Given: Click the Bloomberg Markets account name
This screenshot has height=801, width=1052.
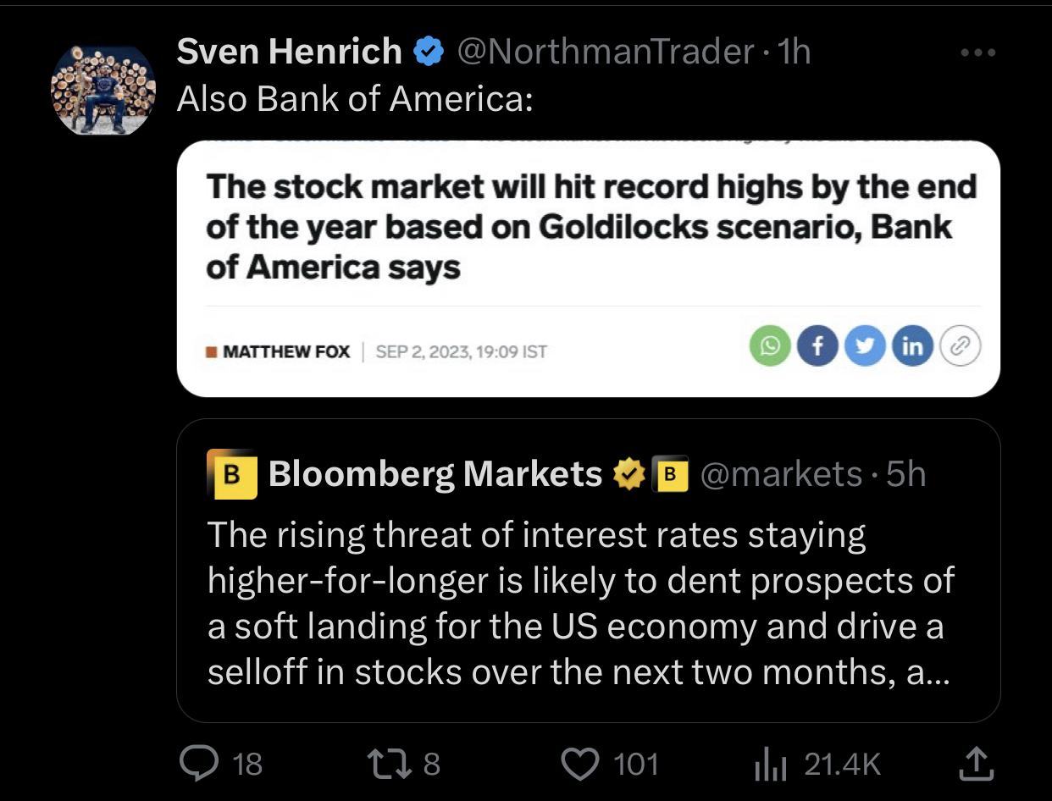Looking at the screenshot, I should pos(435,474).
